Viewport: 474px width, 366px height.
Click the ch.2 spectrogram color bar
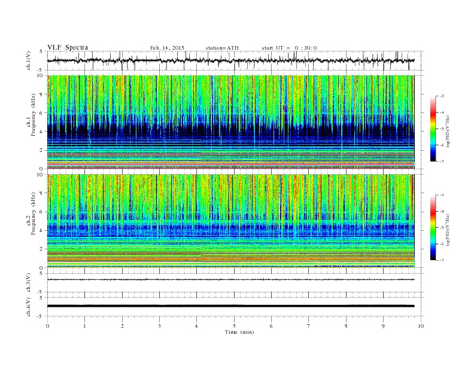433,228
